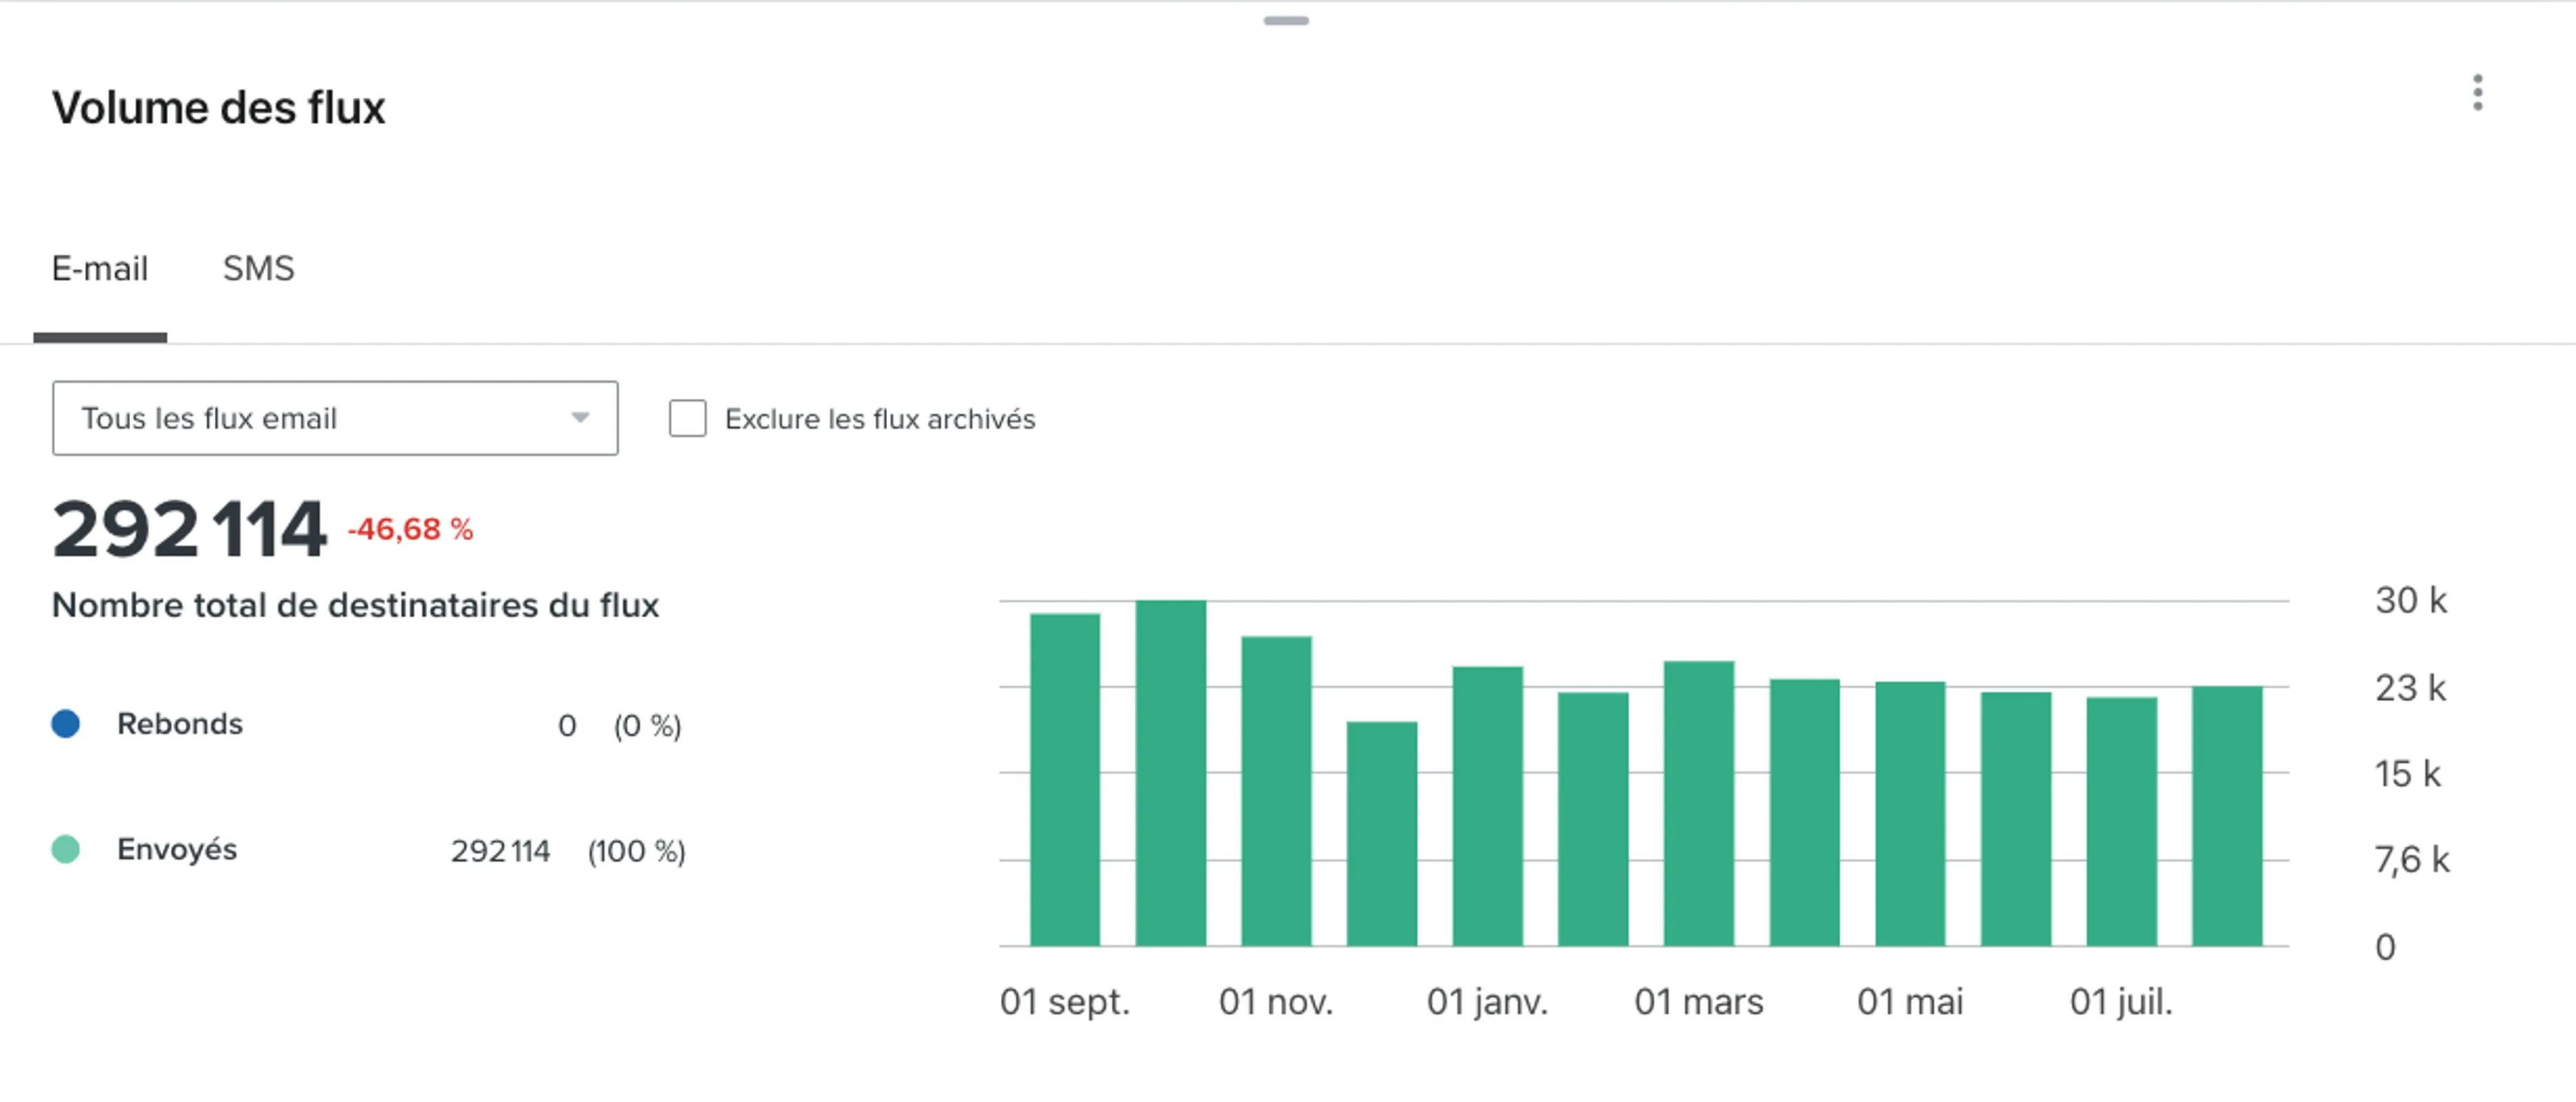Click the bar above '01 juil.'
Screen dimensions: 2576x1102
pyautogui.click(x=2122, y=822)
